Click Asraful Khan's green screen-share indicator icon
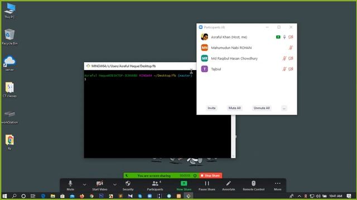Viewport: 357px width, 200px height. pyautogui.click(x=278, y=37)
